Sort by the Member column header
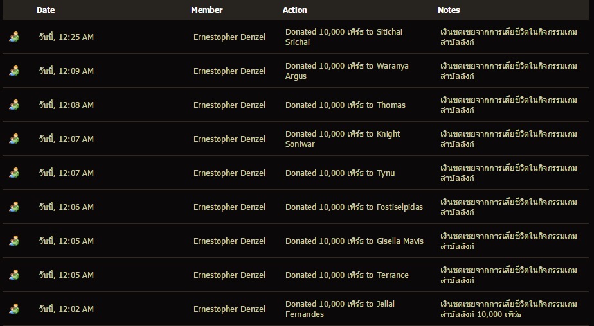The image size is (594, 326). click(207, 10)
